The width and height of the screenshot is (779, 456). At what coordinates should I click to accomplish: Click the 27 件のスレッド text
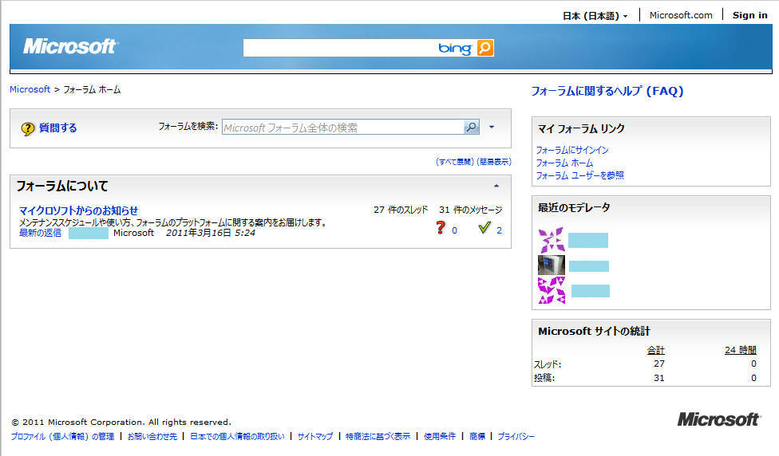click(x=401, y=210)
